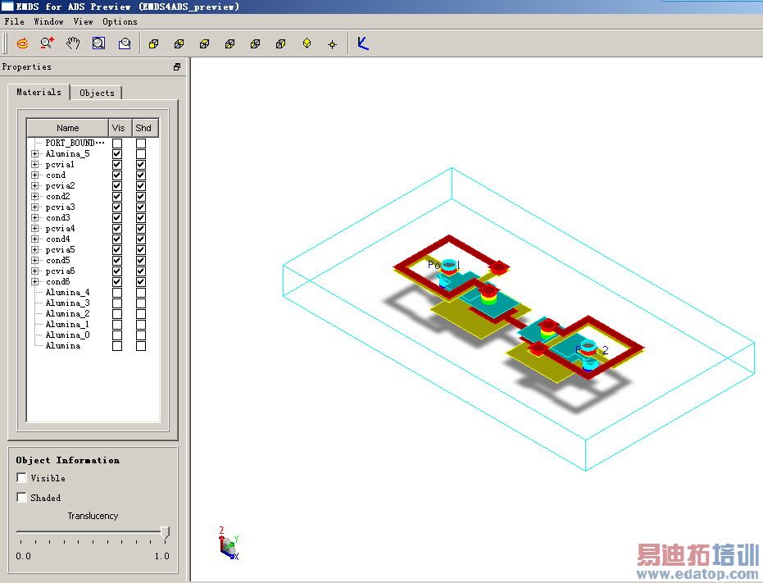Select the zoom in/out magnifier tool
This screenshot has height=583, width=763.
point(48,43)
